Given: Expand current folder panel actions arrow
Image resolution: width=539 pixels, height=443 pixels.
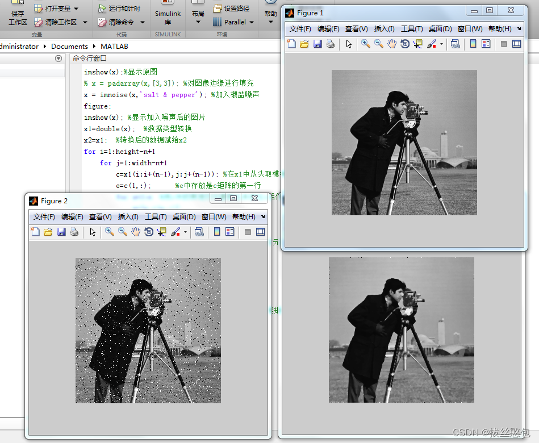Looking at the screenshot, I should point(59,58).
